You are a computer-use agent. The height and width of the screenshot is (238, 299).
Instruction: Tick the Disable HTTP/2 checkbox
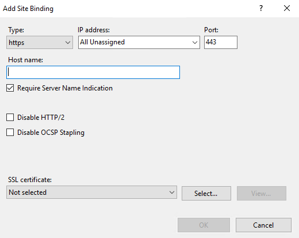pyautogui.click(x=10, y=117)
